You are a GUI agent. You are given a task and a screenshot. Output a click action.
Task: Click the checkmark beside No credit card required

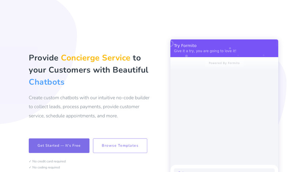30,161
